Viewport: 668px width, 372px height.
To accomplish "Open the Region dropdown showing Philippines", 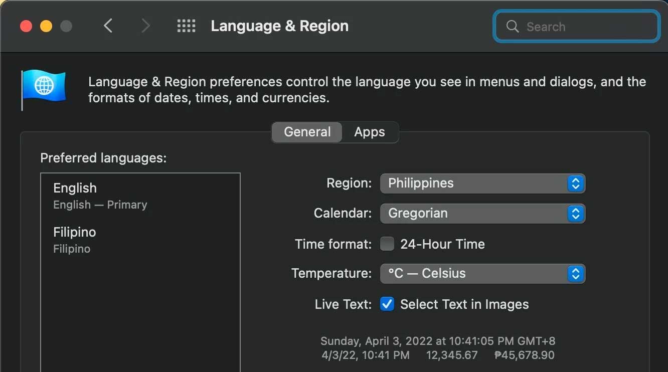I will coord(482,183).
